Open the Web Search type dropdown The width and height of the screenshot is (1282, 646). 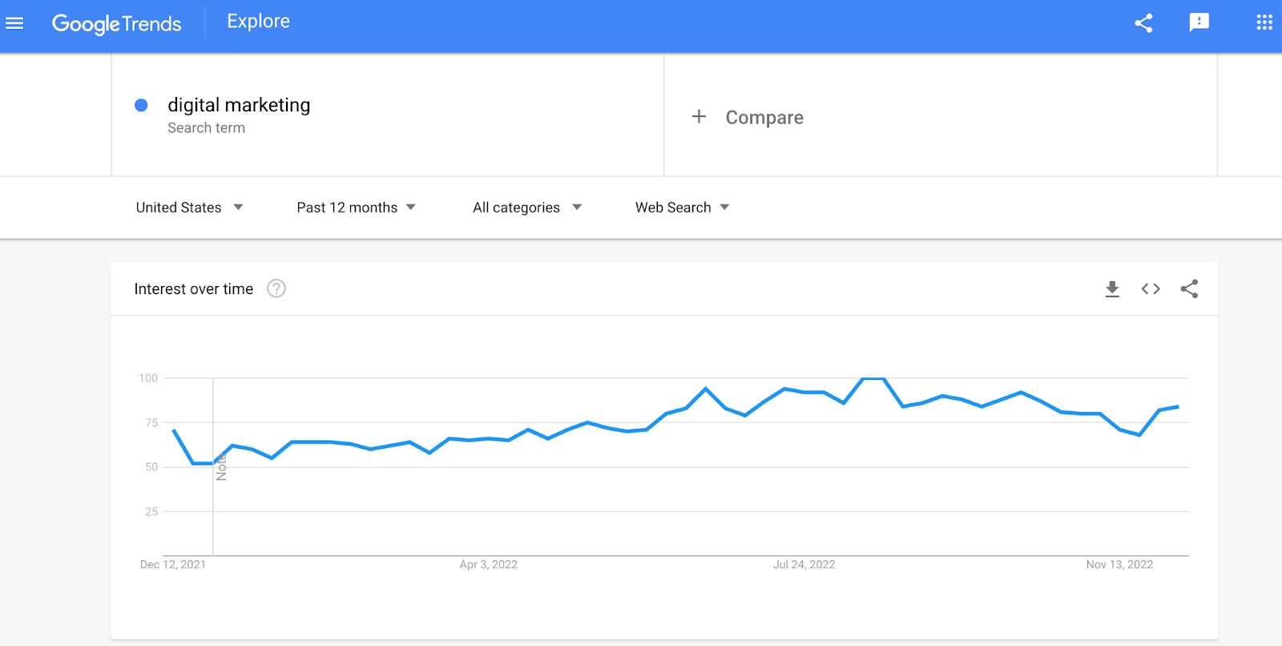[682, 208]
